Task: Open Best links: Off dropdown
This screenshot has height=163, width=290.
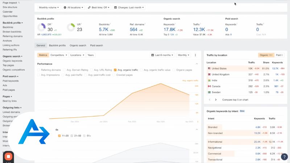Action: pyautogui.click(x=99, y=7)
